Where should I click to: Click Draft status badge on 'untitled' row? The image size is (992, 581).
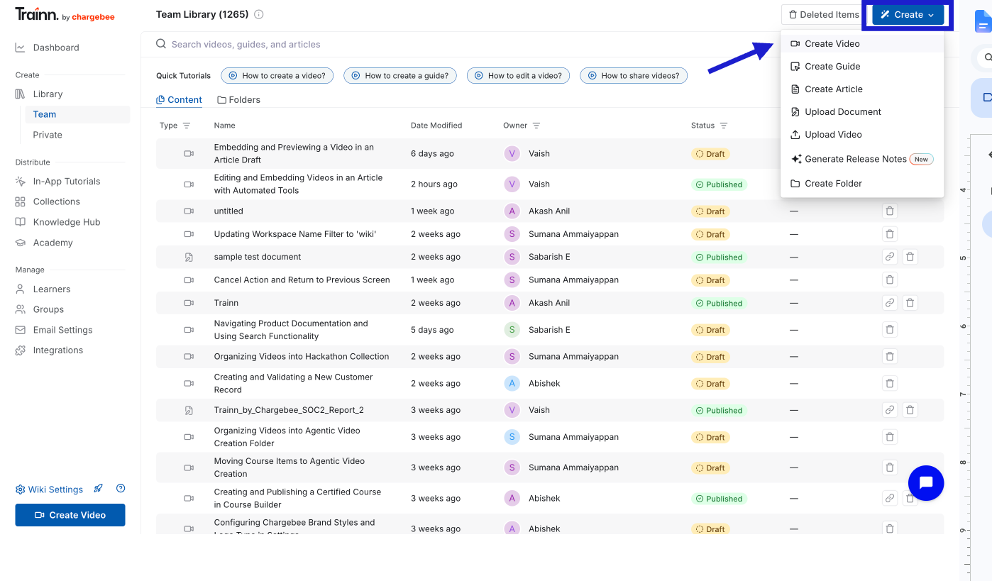coord(710,211)
